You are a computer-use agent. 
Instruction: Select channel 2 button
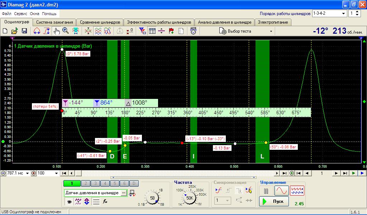[x=86, y=183]
